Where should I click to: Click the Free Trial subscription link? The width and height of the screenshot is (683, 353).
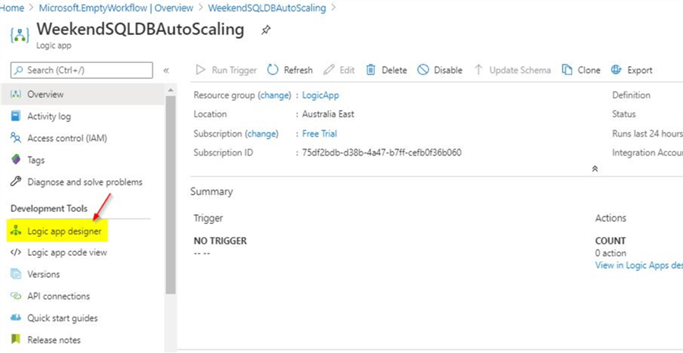coord(319,134)
